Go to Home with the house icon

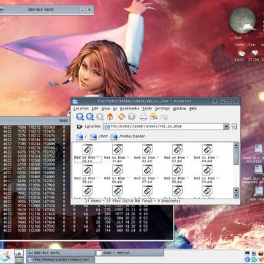(110, 116)
